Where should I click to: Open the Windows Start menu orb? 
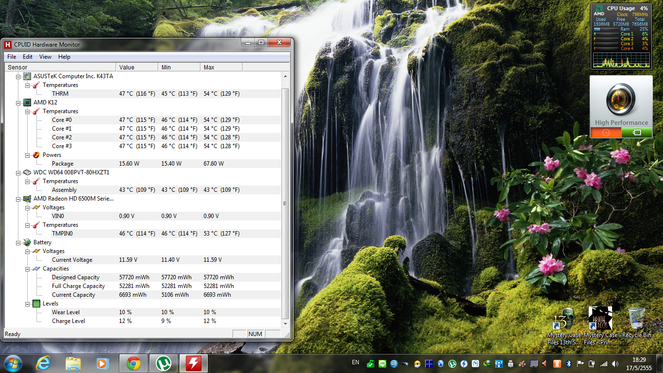tap(13, 363)
